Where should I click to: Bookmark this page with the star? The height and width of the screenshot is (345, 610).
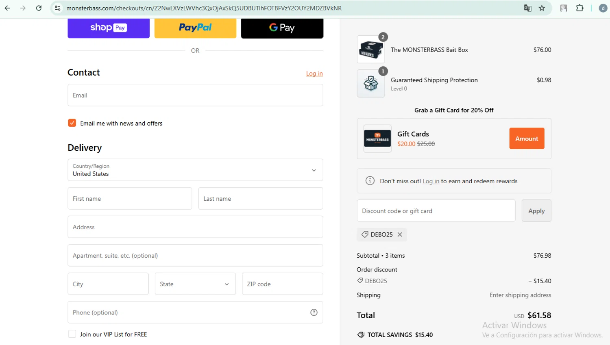pos(542,8)
